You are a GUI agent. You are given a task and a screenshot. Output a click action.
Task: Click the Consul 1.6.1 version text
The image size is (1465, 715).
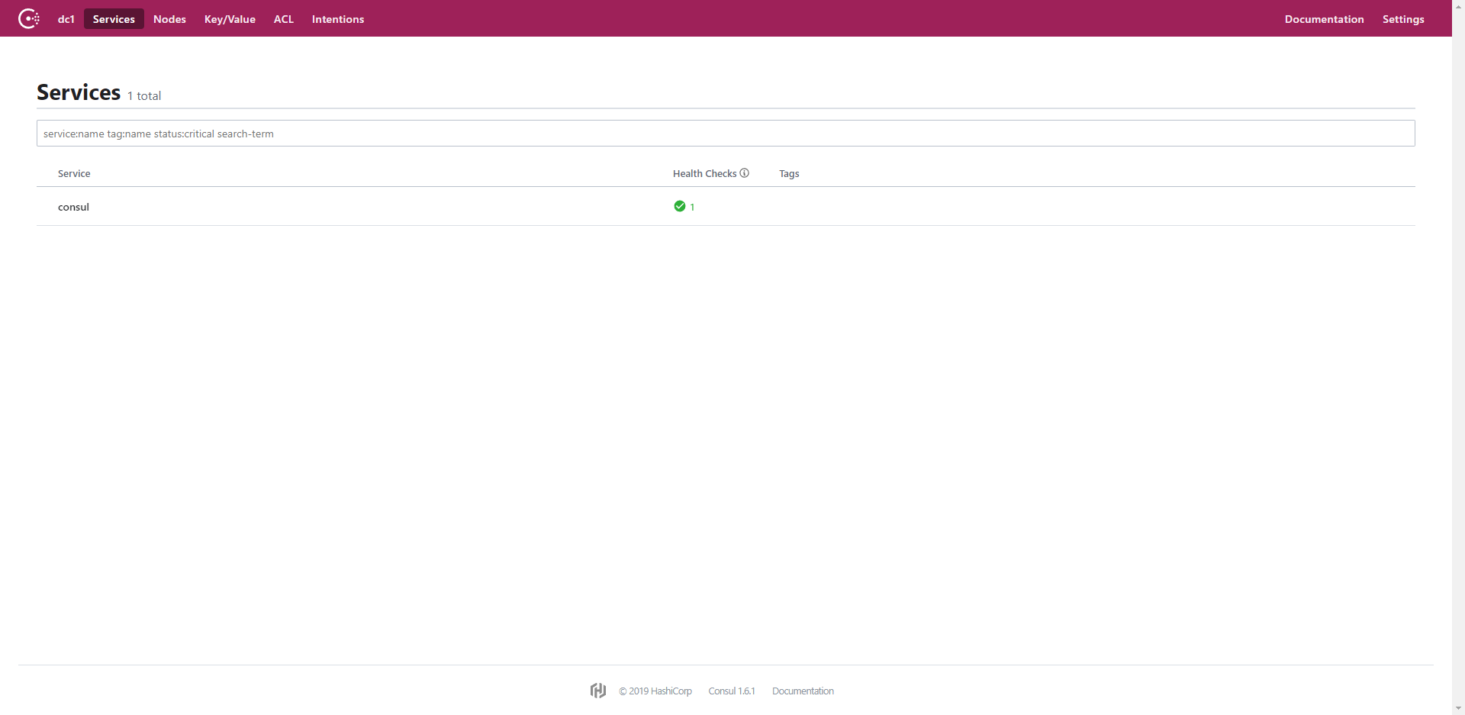[732, 691]
